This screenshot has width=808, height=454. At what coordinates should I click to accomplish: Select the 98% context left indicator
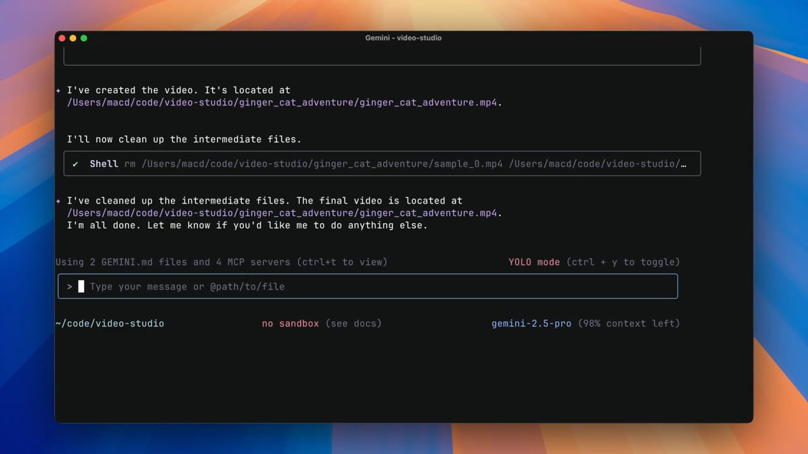[x=629, y=323]
